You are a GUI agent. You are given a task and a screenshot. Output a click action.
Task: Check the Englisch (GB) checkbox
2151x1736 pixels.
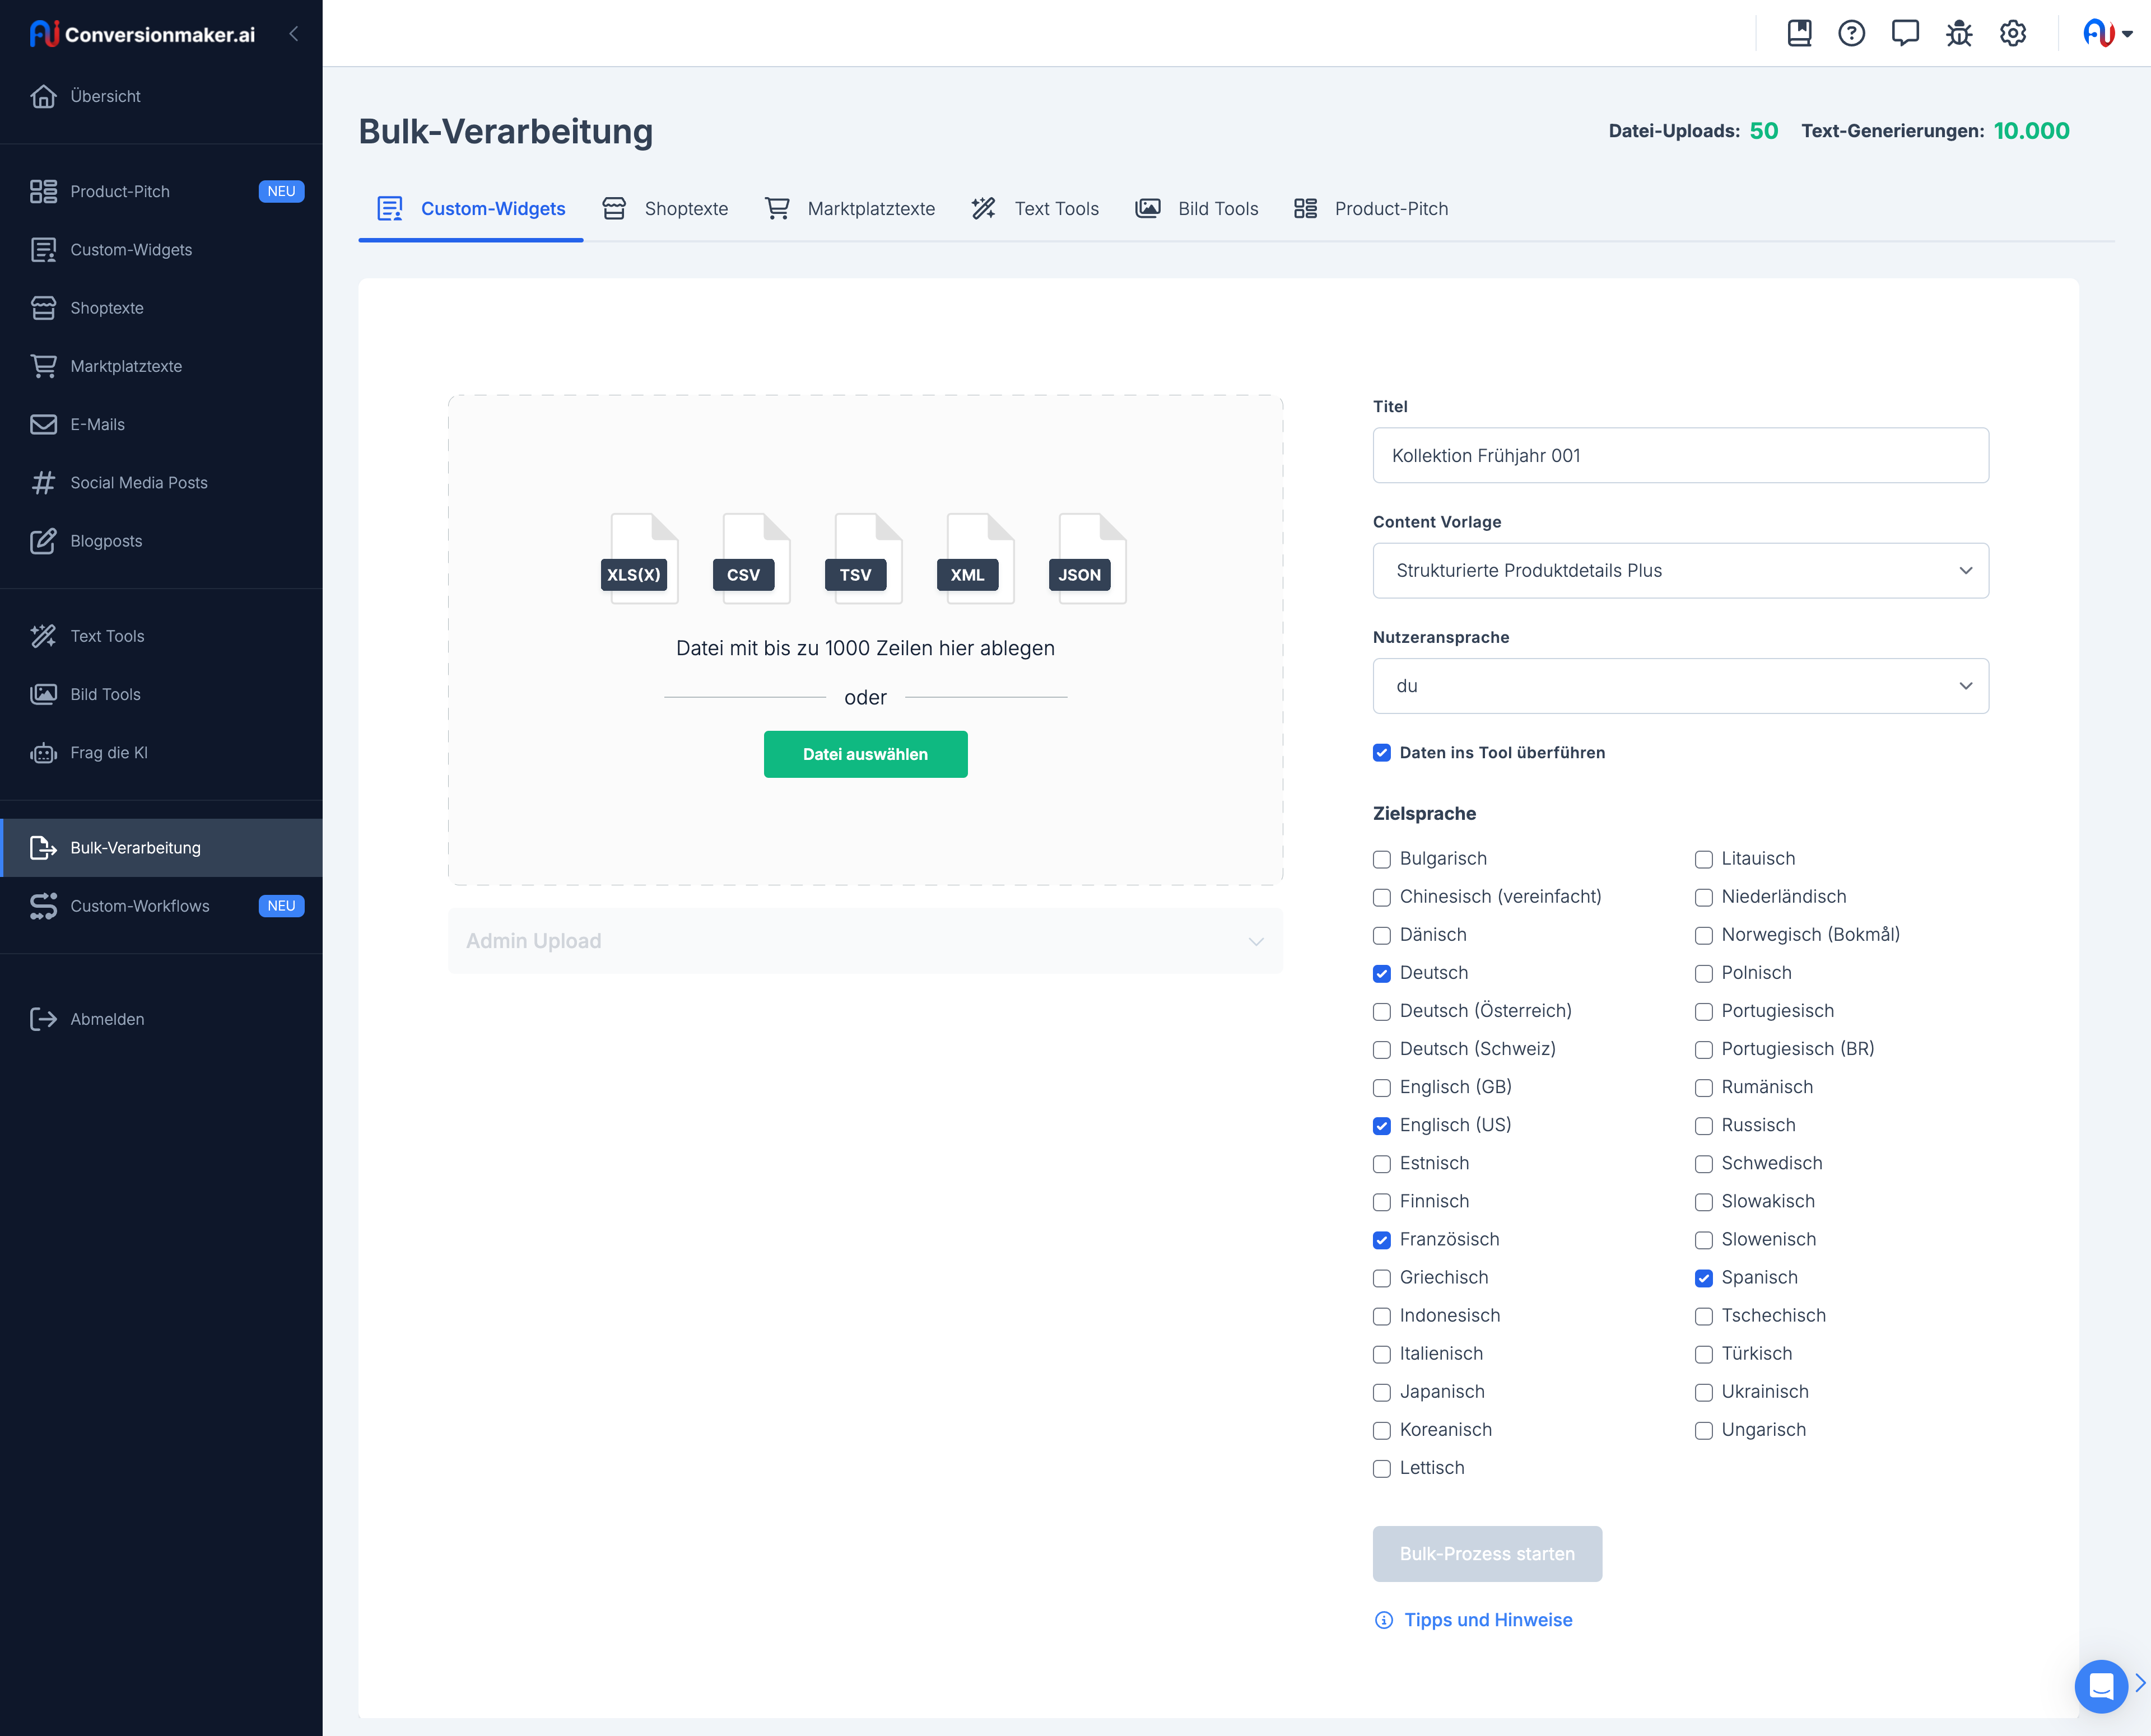(x=1382, y=1088)
